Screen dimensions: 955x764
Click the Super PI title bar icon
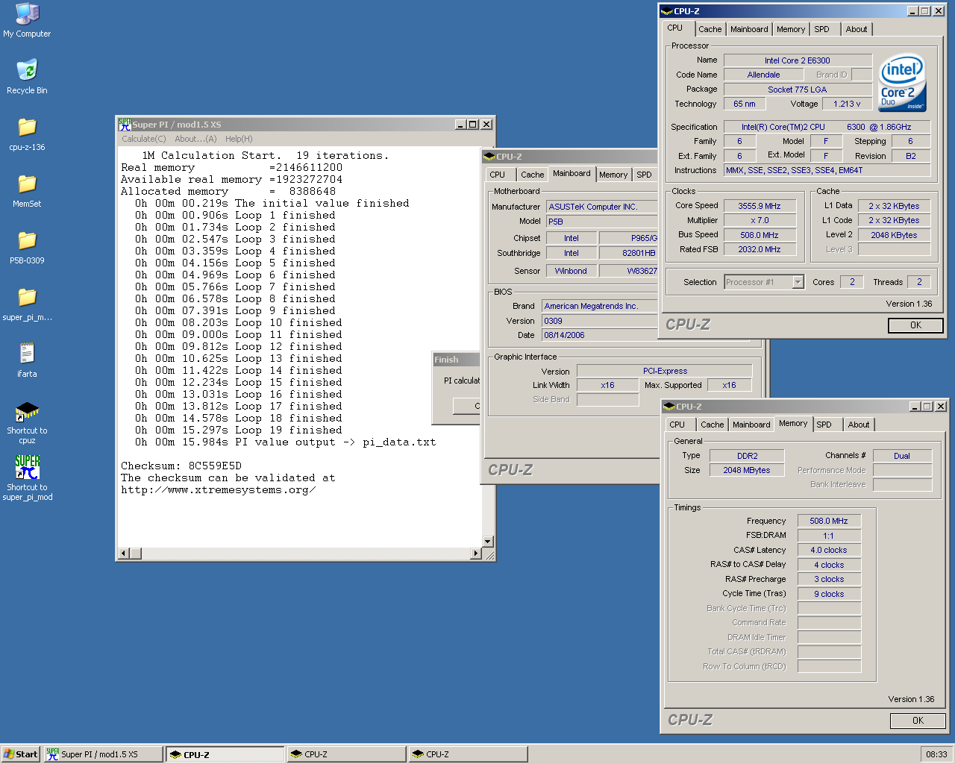click(125, 125)
